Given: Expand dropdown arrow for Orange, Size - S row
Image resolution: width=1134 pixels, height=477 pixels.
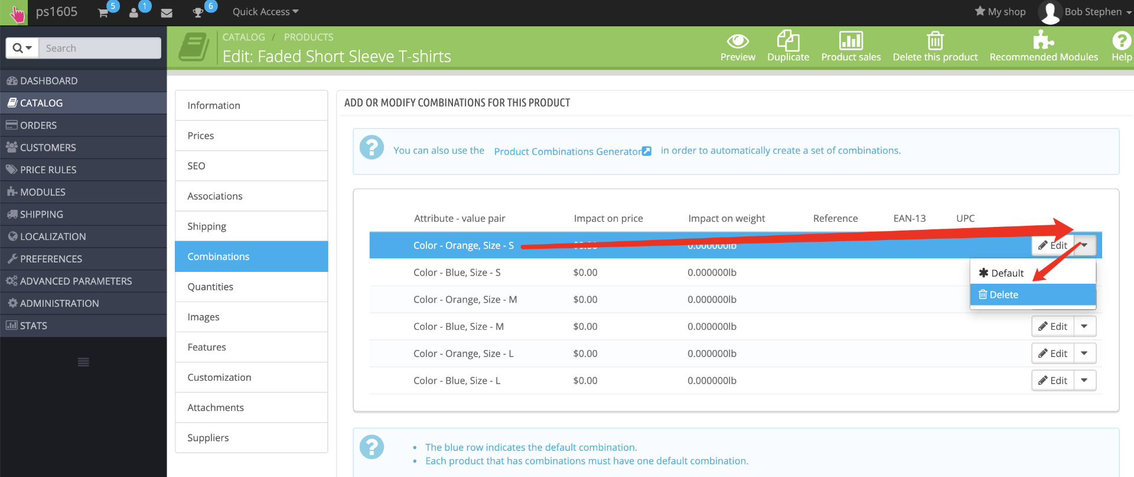Looking at the screenshot, I should point(1084,245).
